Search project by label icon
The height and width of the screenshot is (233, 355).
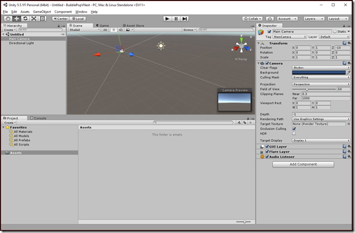(x=245, y=123)
